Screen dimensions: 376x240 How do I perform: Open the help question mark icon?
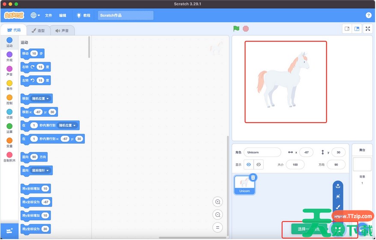(x=369, y=15)
